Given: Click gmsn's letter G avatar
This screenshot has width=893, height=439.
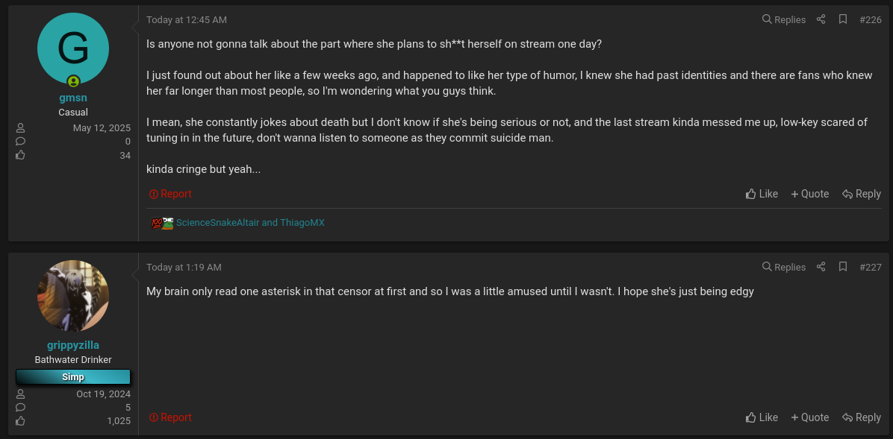Looking at the screenshot, I should pyautogui.click(x=73, y=48).
